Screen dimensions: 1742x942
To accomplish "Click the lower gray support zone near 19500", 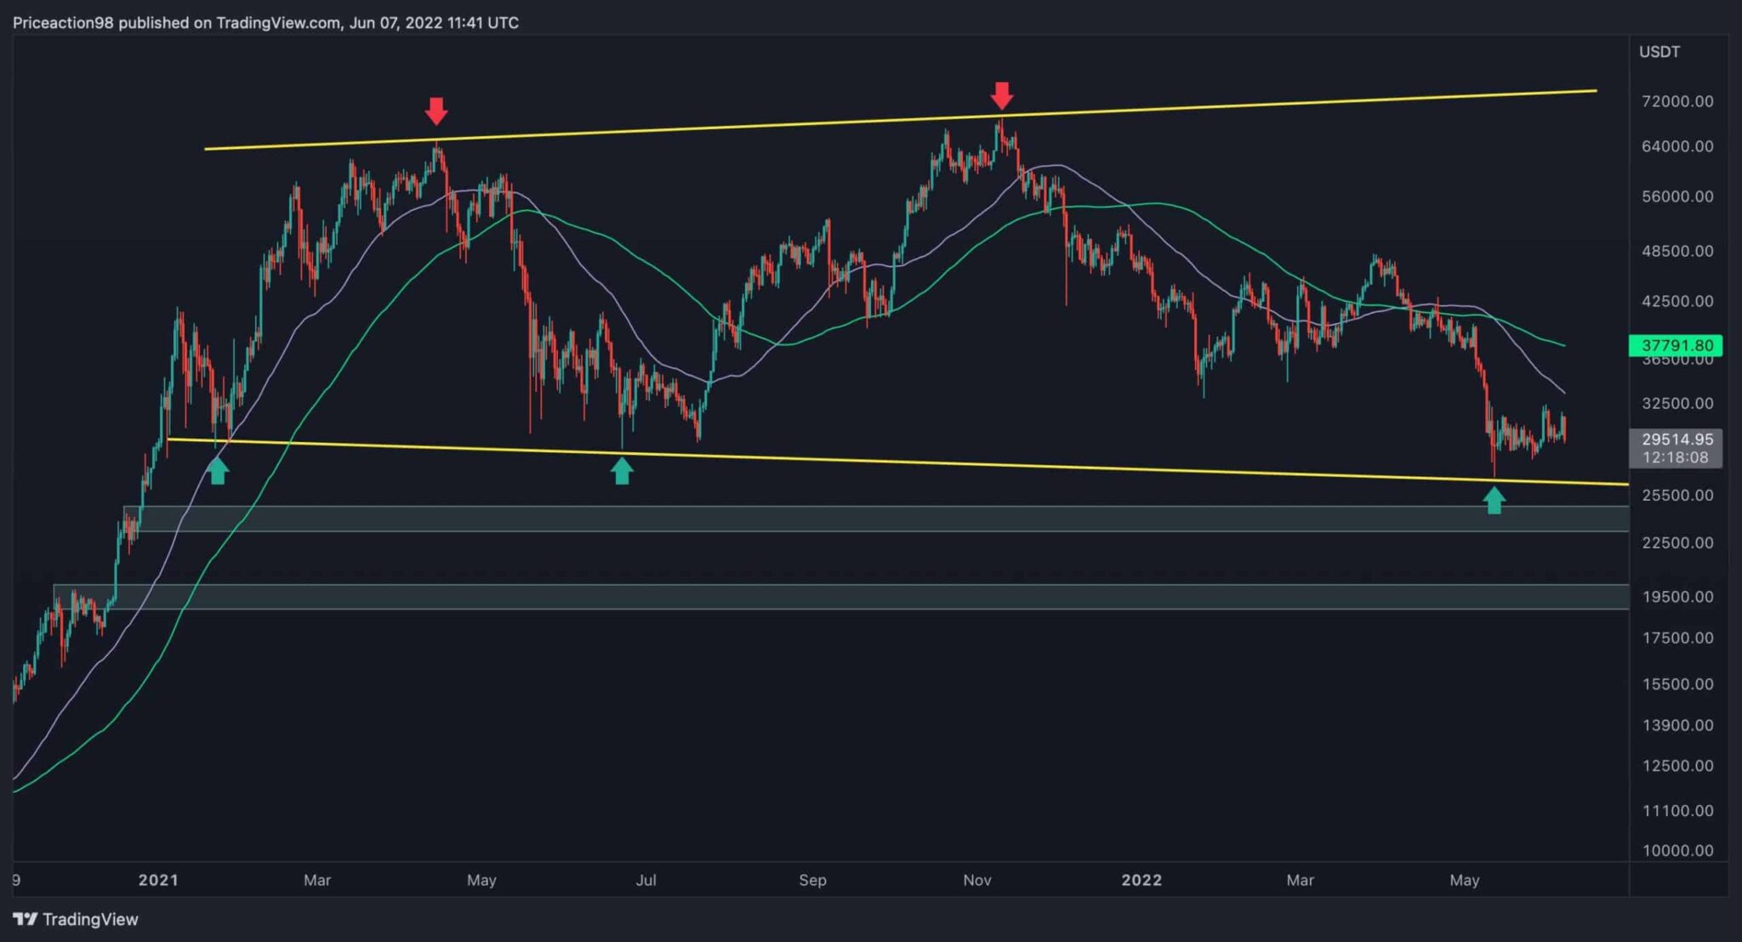I will [x=851, y=597].
